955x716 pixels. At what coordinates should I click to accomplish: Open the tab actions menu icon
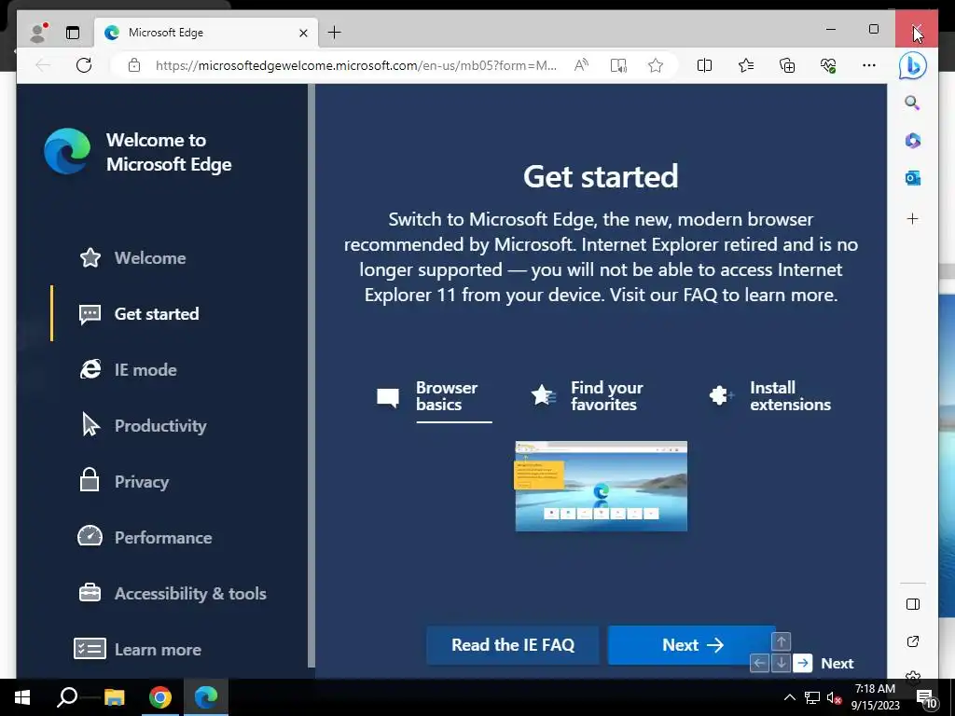coord(73,33)
